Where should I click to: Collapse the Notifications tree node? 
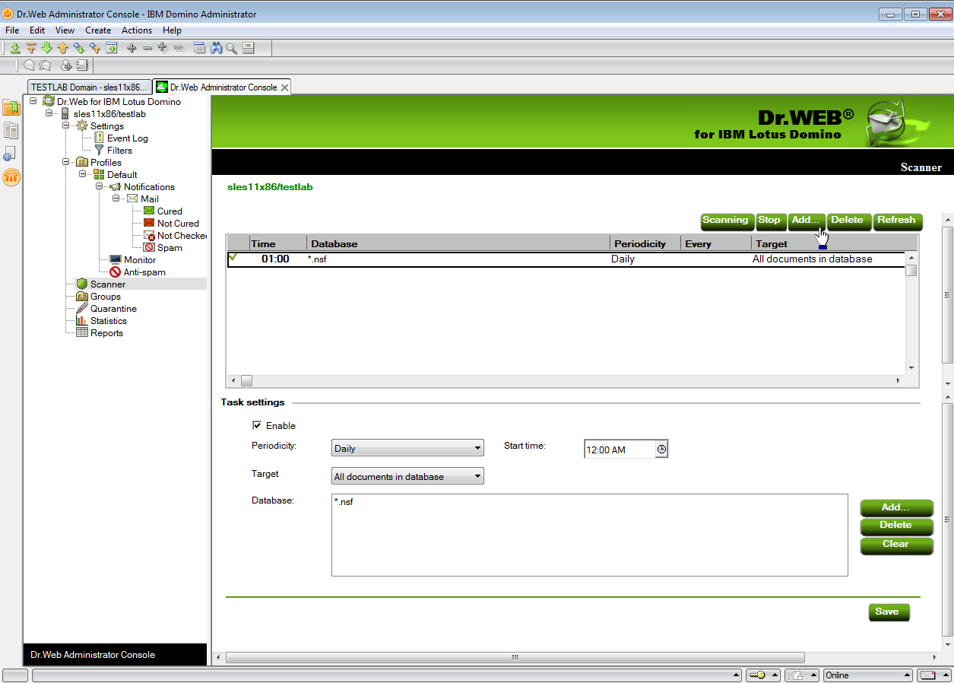(100, 187)
